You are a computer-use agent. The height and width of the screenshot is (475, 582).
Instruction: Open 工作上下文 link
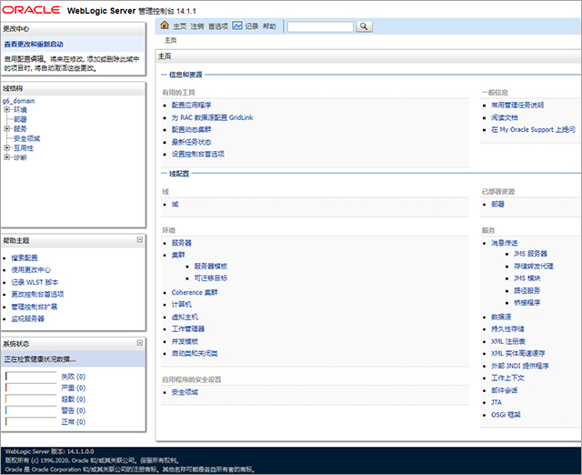point(507,378)
